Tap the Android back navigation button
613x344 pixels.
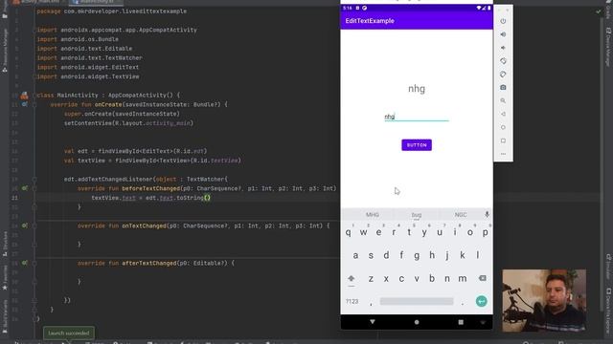373,322
